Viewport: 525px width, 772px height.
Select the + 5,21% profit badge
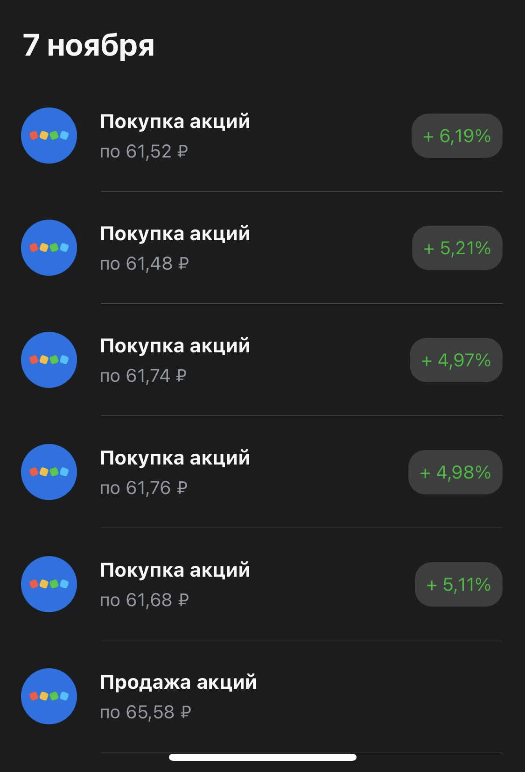[457, 248]
